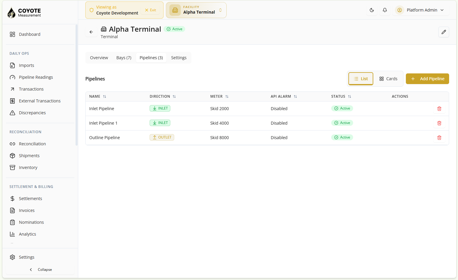Open Transactions section

point(40,89)
